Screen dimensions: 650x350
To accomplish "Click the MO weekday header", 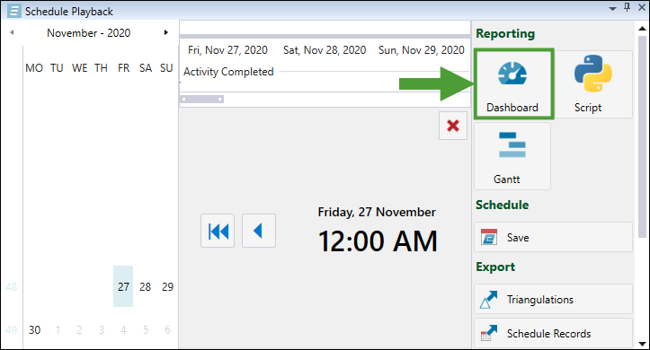I will [34, 68].
